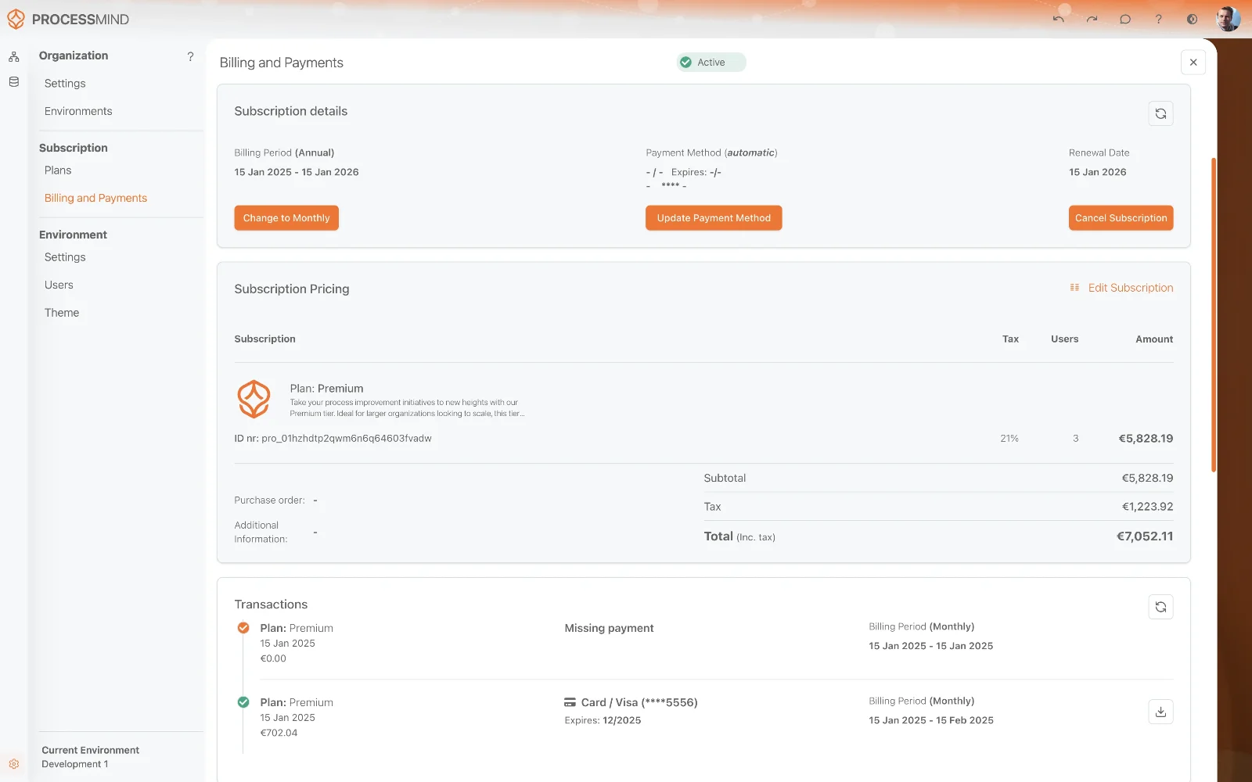Refresh the Subscription details section
This screenshot has height=782, width=1252.
pyautogui.click(x=1160, y=113)
